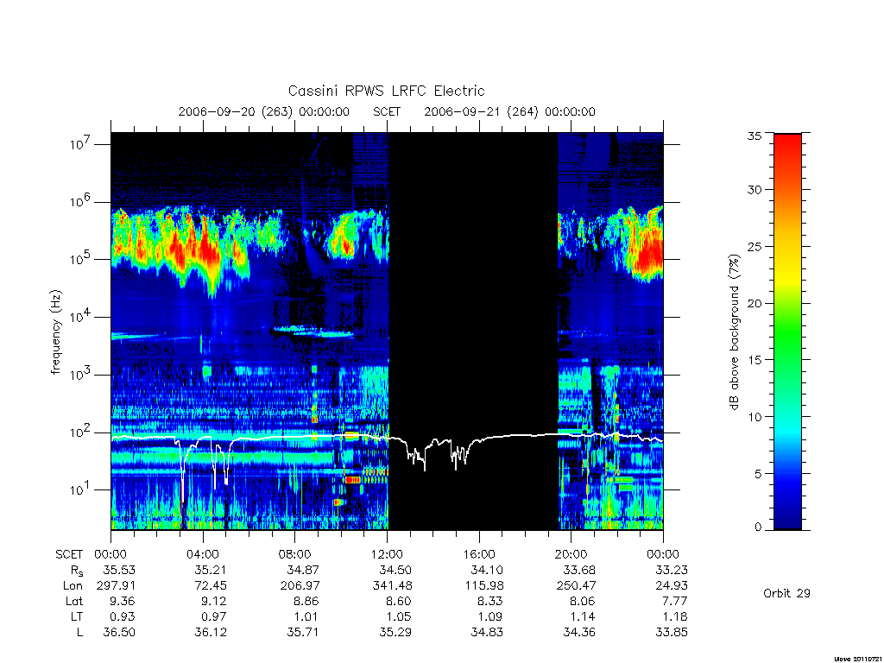This screenshot has width=884, height=663.
Task: Click LT value 0.93
Action: pos(123,616)
